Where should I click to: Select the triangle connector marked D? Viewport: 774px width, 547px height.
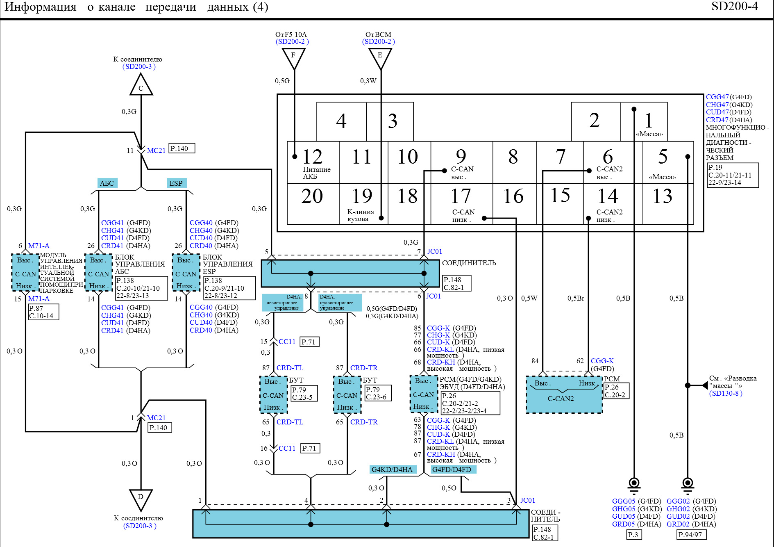[141, 500]
